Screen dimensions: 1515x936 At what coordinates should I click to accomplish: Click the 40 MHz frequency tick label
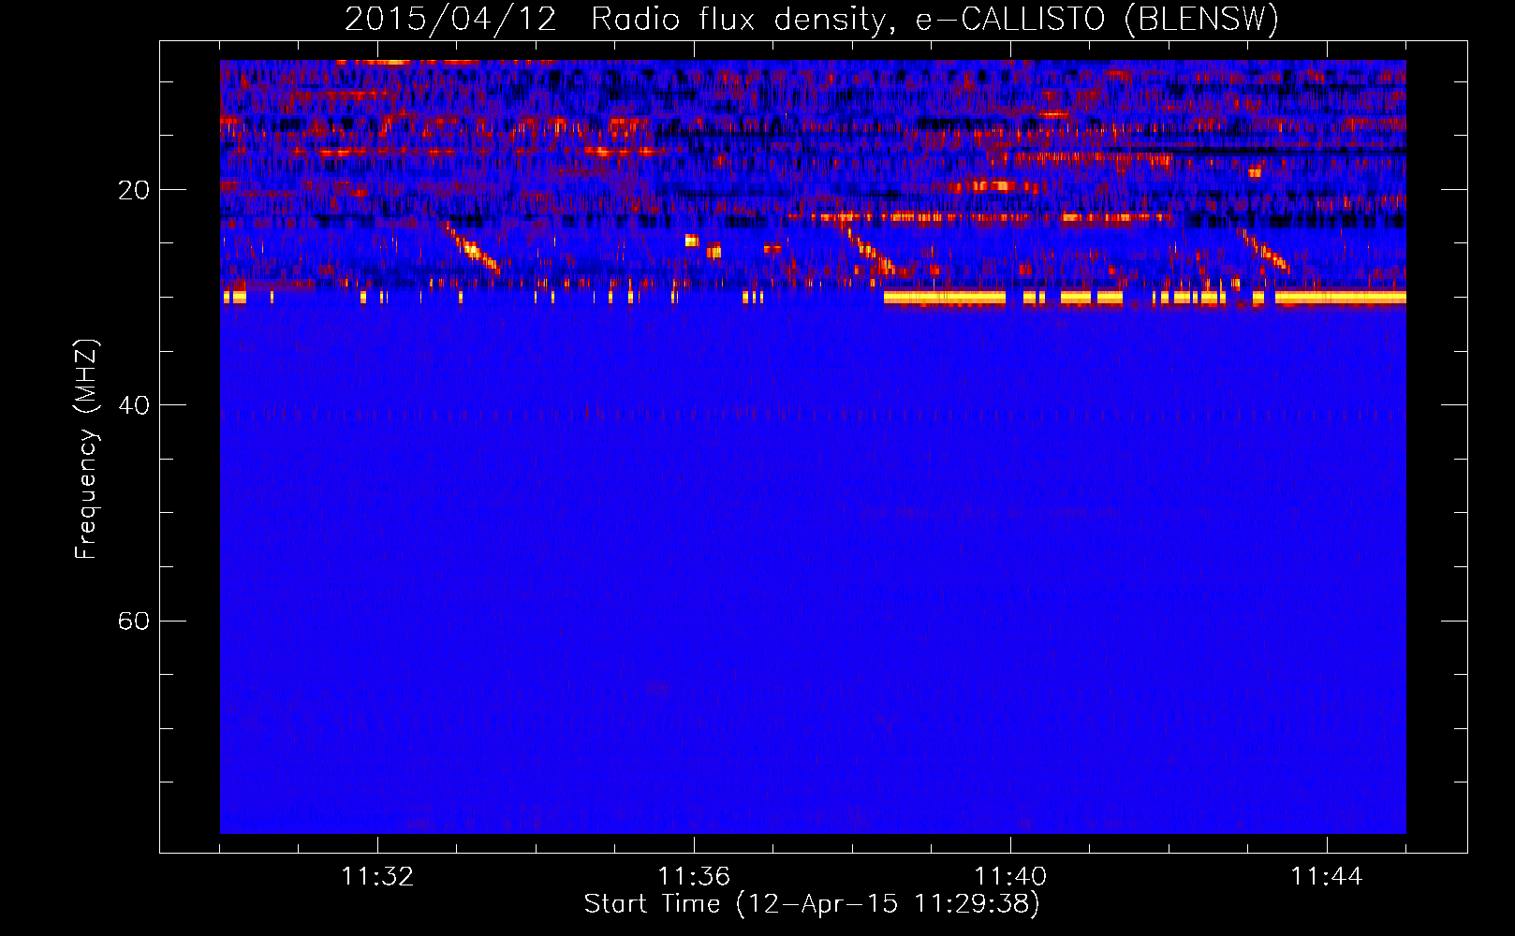pyautogui.click(x=134, y=405)
